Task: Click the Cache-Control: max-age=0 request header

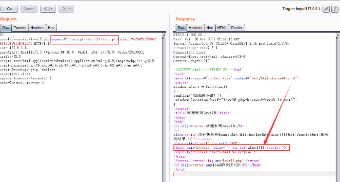Action: click(21, 83)
